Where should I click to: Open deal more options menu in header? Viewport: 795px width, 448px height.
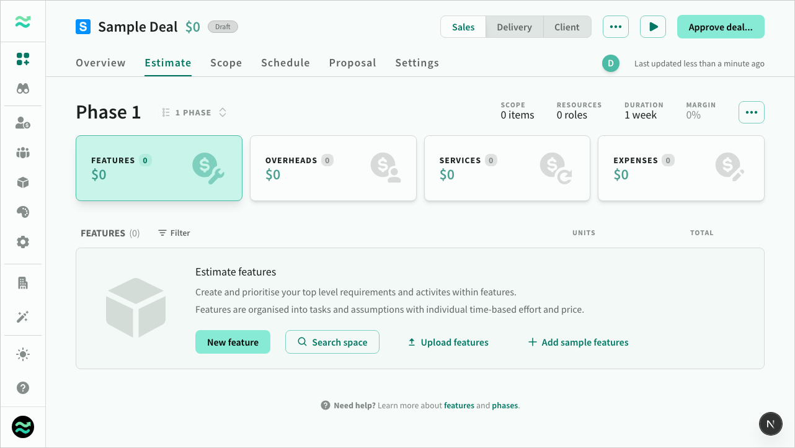615,27
